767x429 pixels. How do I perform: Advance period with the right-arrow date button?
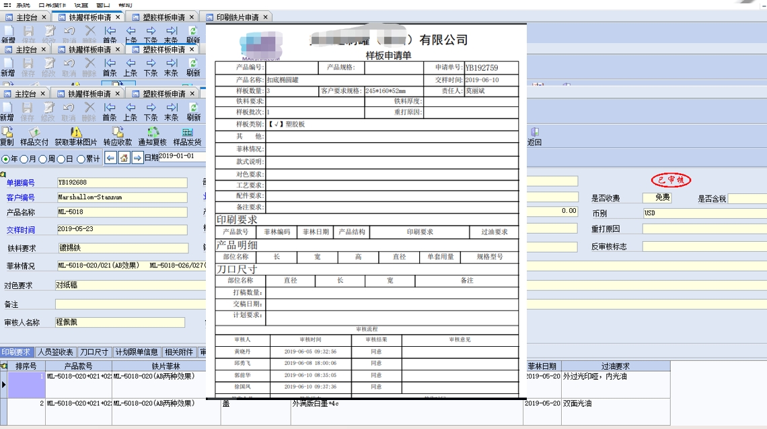point(137,158)
